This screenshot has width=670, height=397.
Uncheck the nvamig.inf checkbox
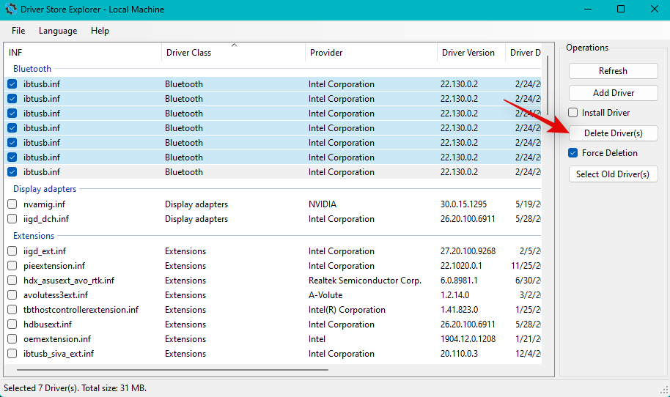click(12, 204)
